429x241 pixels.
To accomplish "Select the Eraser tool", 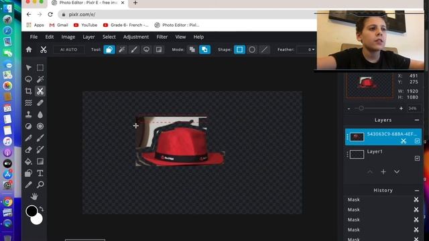I will pos(28,150).
